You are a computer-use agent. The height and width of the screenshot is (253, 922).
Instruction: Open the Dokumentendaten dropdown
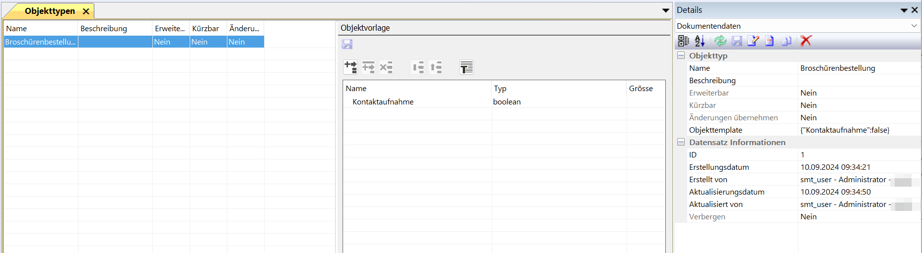pyautogui.click(x=914, y=26)
